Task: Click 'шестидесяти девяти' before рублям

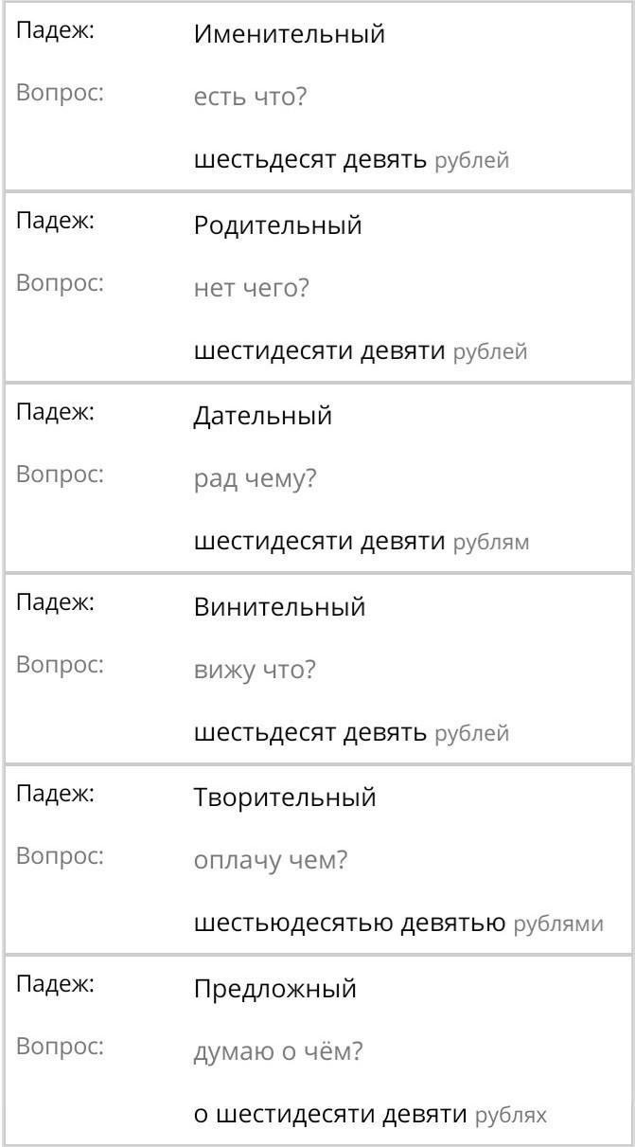Action: click(320, 542)
